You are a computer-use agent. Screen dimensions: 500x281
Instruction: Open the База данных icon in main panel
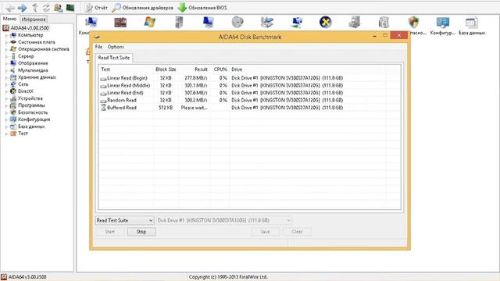click(472, 26)
